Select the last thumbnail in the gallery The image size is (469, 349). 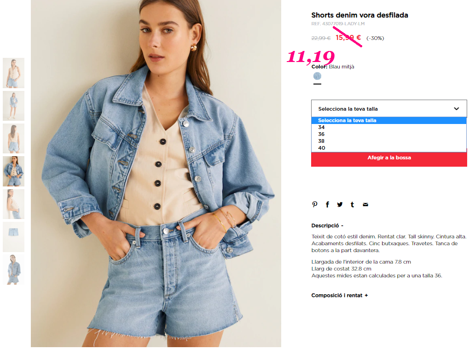(x=13, y=270)
